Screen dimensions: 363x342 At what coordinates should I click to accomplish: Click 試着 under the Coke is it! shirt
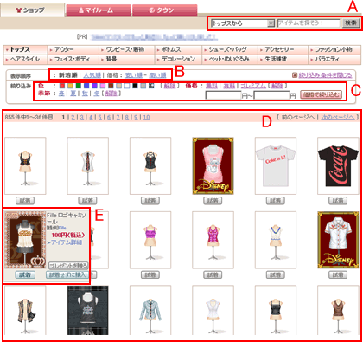(x=275, y=201)
